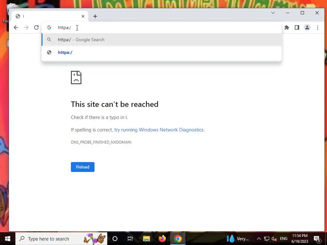
Task: Close the current tab titled I
Action: click(83, 16)
